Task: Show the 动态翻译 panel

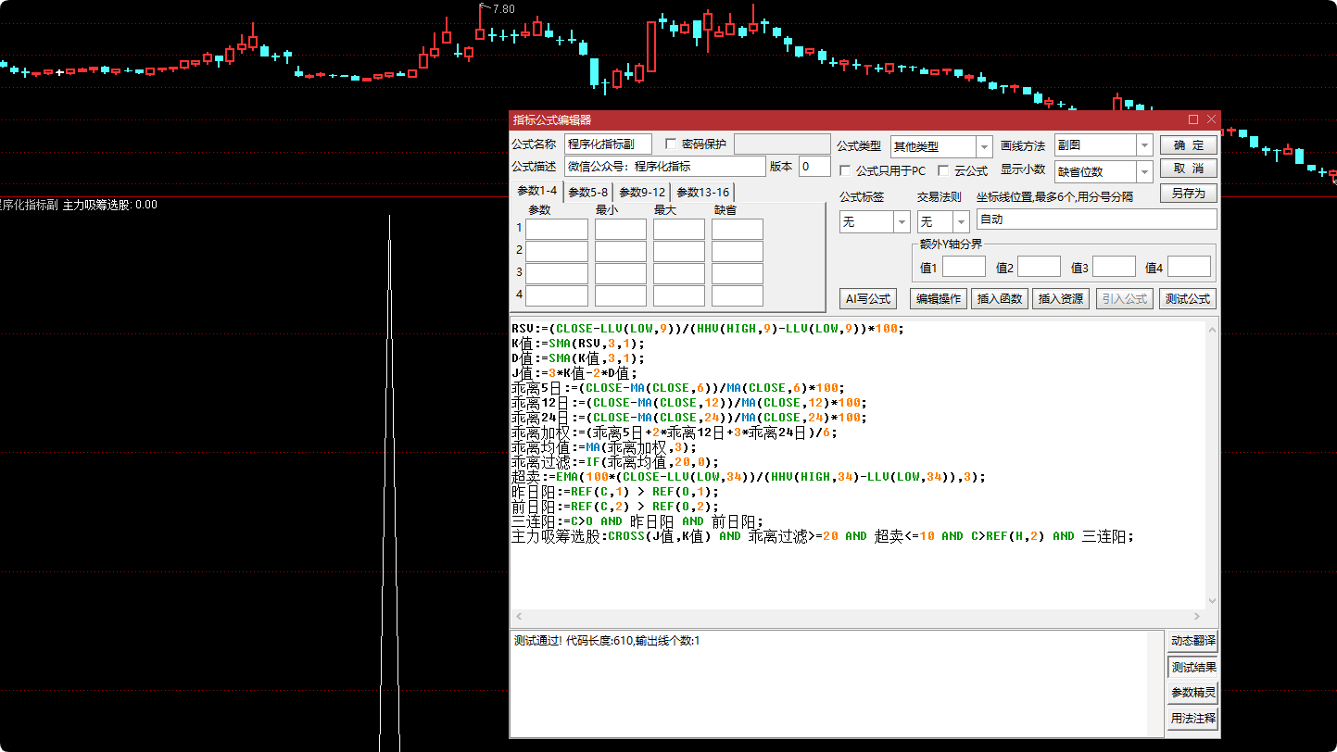Action: pyautogui.click(x=1192, y=641)
